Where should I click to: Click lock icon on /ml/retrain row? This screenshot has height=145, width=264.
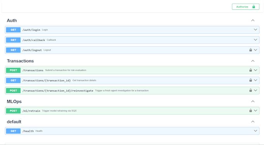pos(250,111)
